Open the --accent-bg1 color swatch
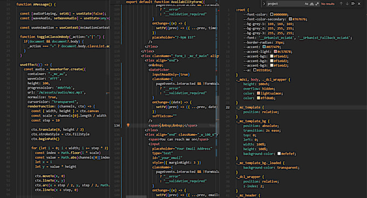This screenshot has height=198, width=367. 271,56
